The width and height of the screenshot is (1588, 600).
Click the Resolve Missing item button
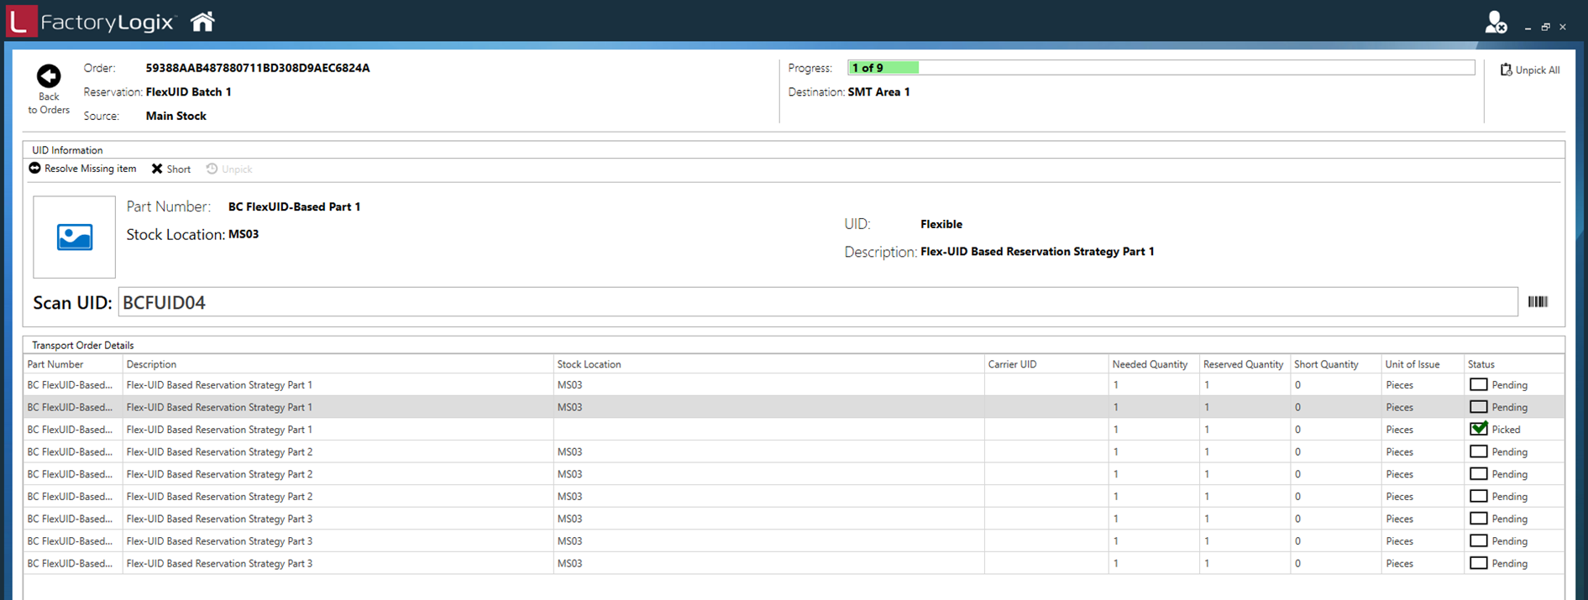point(82,169)
